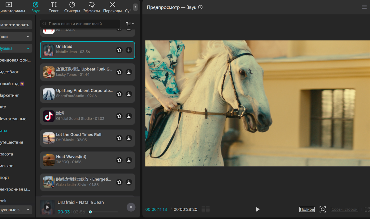Open the Эффекты tab
Image resolution: width=370 pixels, height=219 pixels.
click(92, 7)
